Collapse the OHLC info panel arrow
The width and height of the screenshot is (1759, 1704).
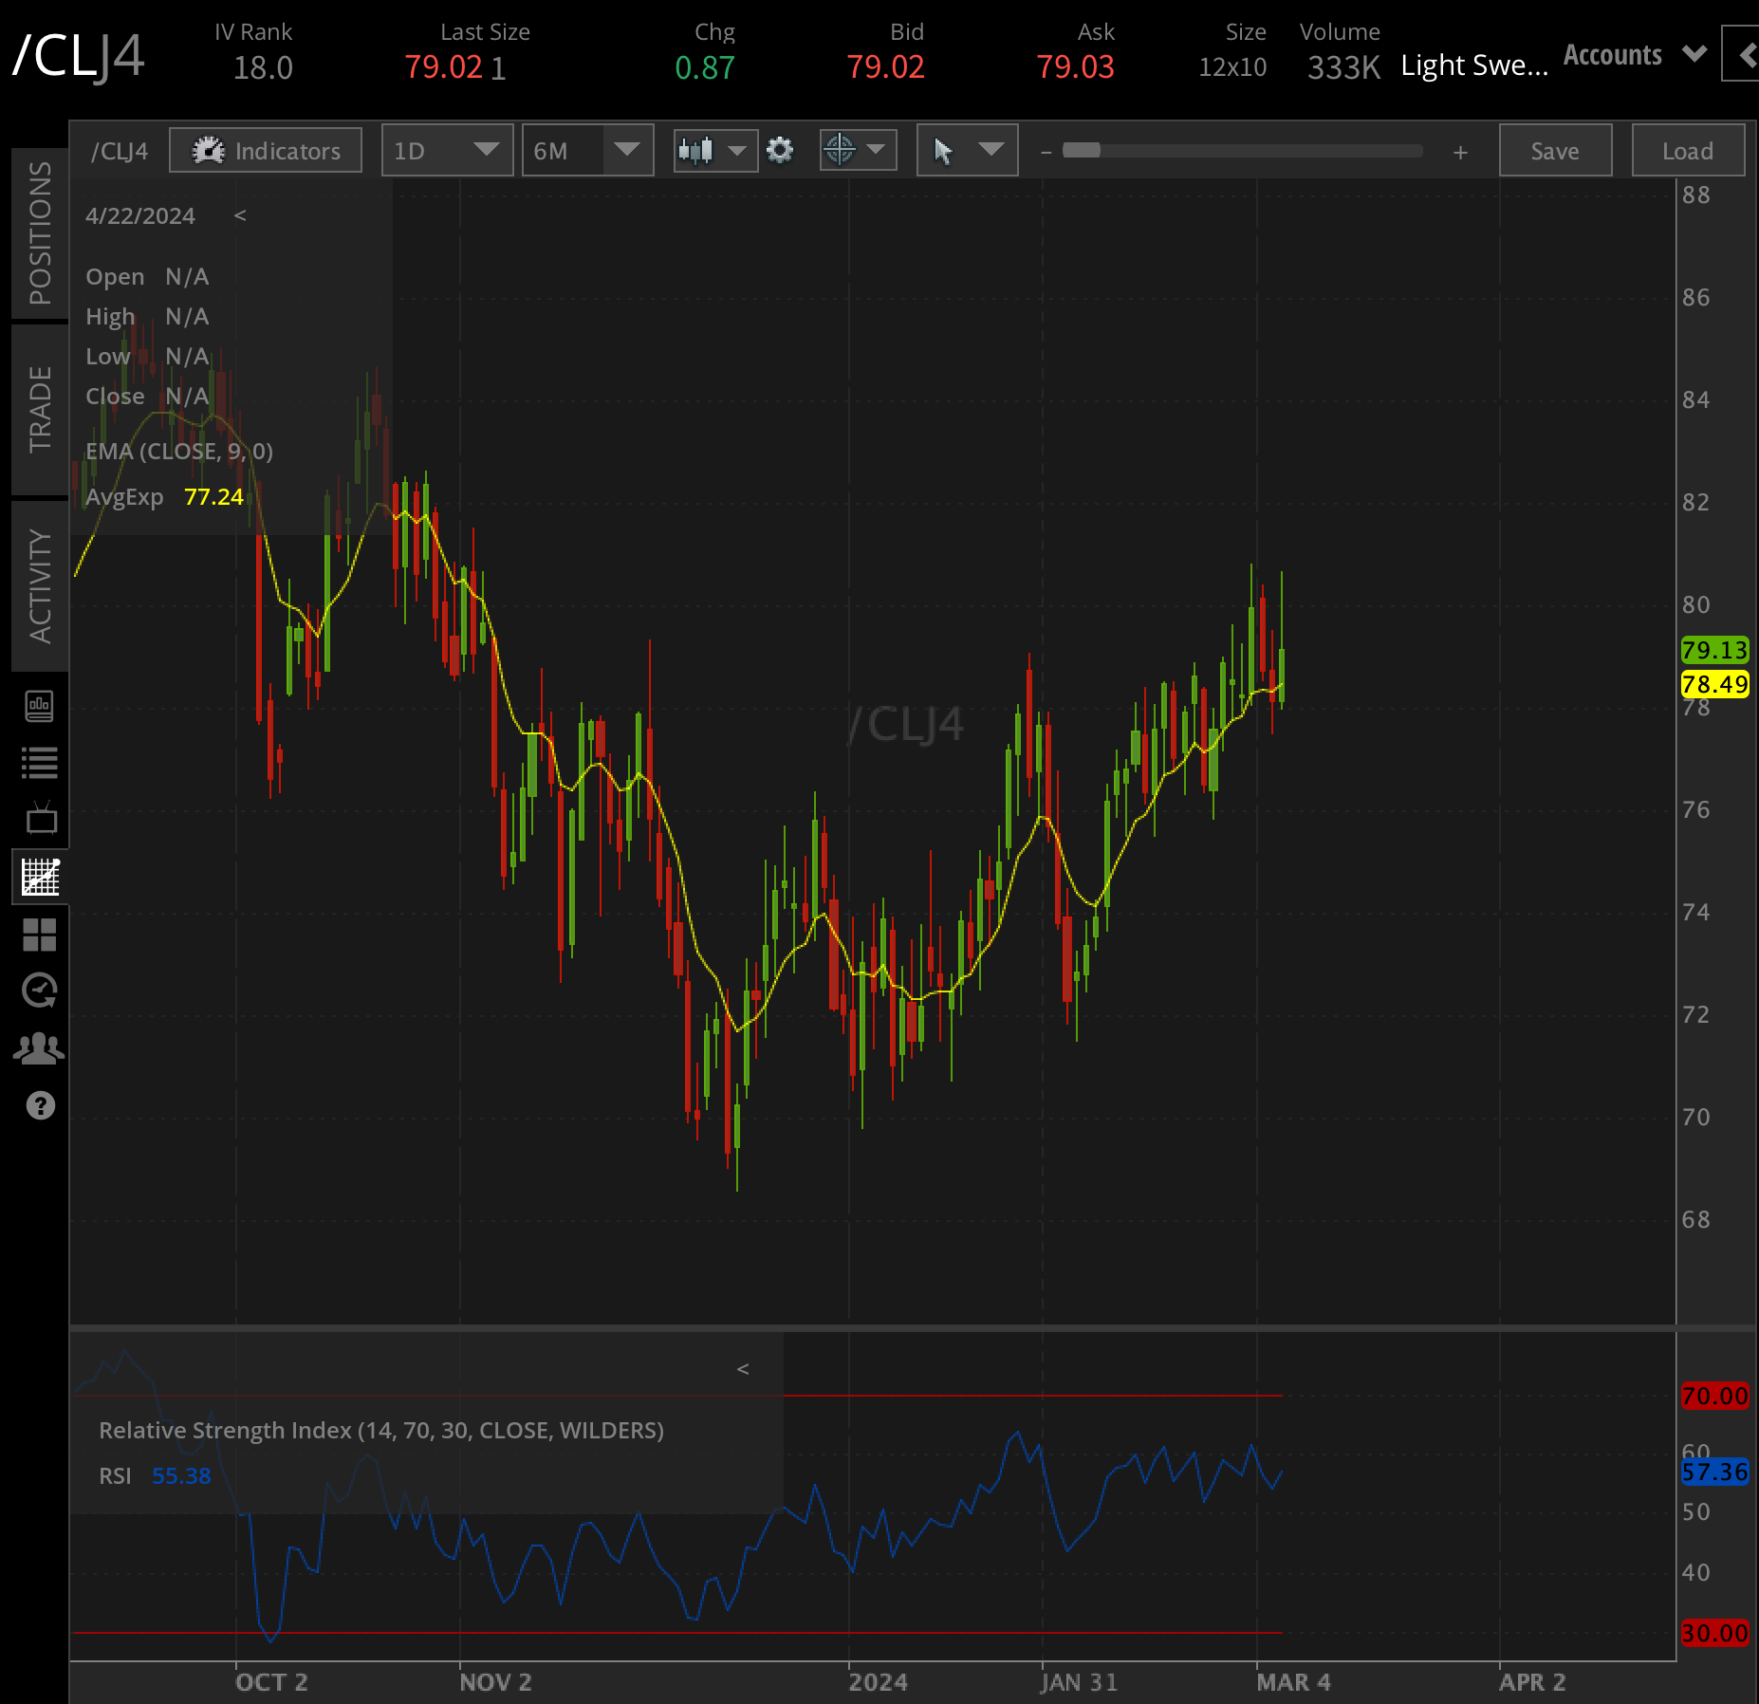(x=240, y=215)
